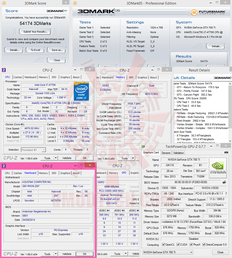Click the GRYPHON Z97 model field

point(43,186)
